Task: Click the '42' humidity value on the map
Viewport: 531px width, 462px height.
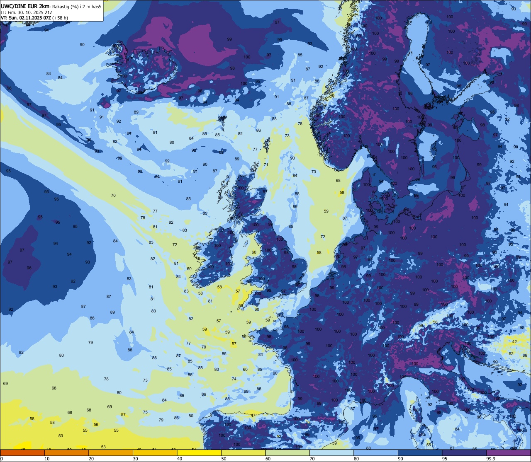Action: [514, 341]
